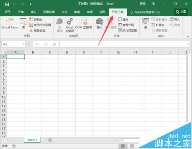Screen dimensions: 192x149
Task: Open XML Expansion Packs (扩展包)
Action: coord(158,25)
